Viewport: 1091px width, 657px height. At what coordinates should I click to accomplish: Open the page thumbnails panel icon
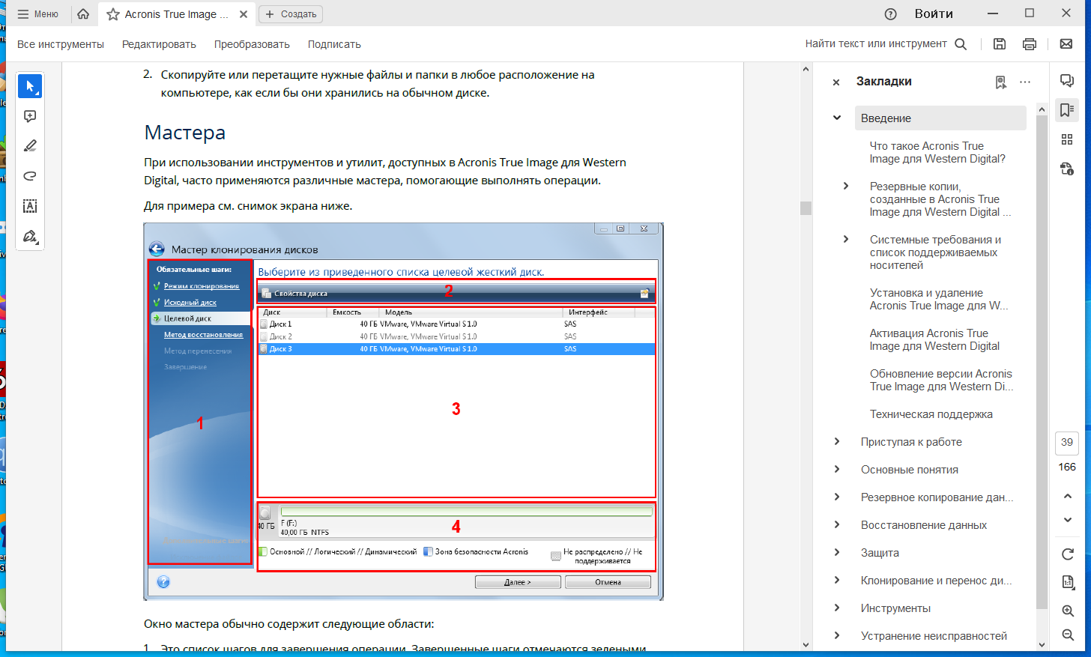point(1067,139)
